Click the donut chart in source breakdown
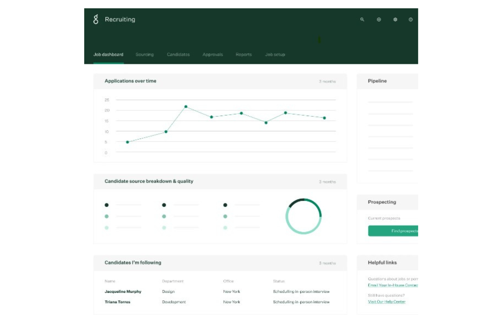The height and width of the screenshot is (328, 493). (303, 216)
